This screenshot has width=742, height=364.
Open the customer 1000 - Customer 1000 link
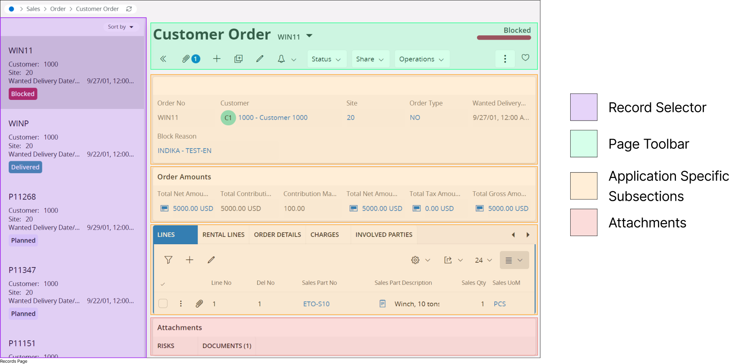pyautogui.click(x=273, y=118)
